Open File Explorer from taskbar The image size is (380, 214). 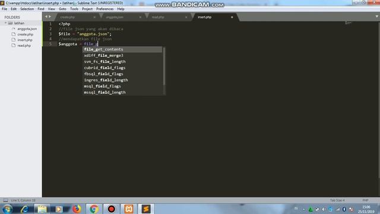pyautogui.click(x=42, y=209)
